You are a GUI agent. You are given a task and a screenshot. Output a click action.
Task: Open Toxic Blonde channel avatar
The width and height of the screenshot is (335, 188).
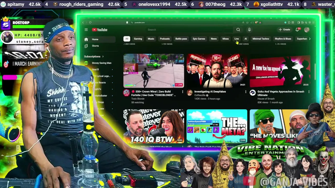point(127,93)
